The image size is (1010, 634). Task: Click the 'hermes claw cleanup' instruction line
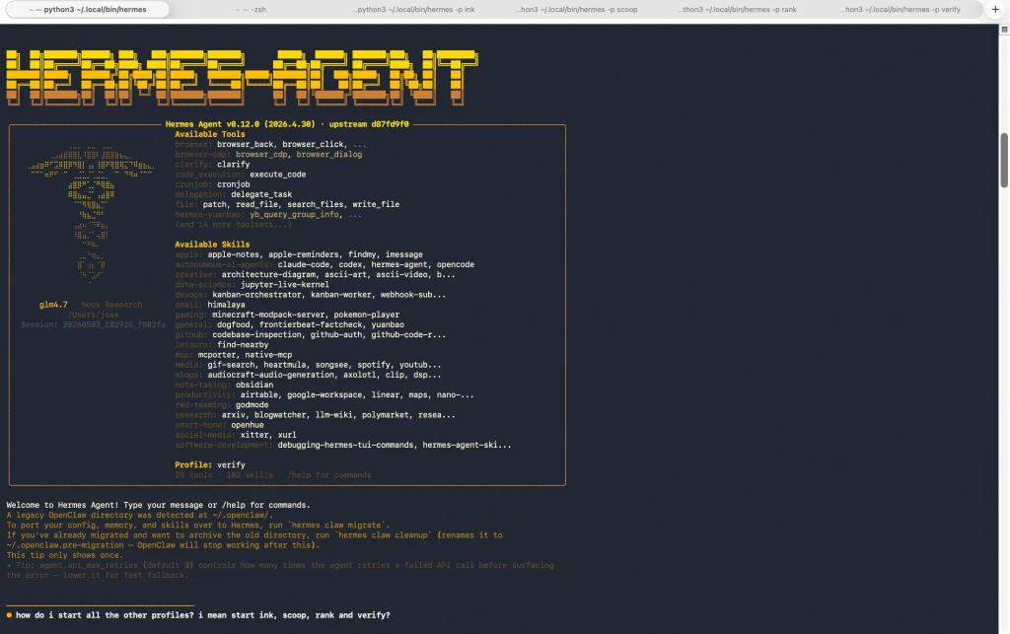254,534
